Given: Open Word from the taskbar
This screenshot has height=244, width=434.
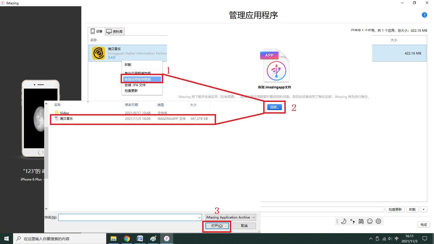Looking at the screenshot, I should (x=140, y=239).
